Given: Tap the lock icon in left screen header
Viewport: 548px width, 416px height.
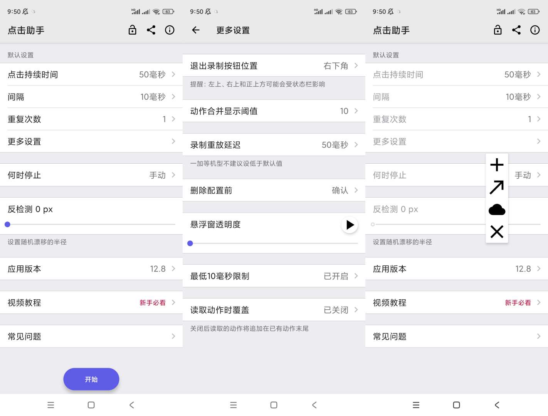Looking at the screenshot, I should pyautogui.click(x=132, y=30).
